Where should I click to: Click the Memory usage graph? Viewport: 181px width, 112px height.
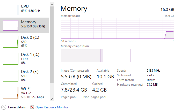click(117, 28)
